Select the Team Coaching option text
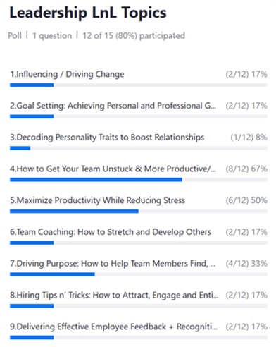 coord(111,232)
